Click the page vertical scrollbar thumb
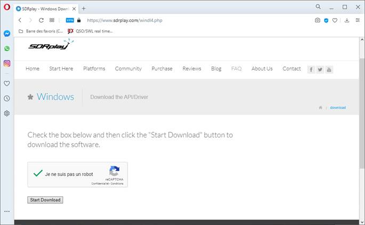The height and width of the screenshot is (225, 365). [361, 113]
